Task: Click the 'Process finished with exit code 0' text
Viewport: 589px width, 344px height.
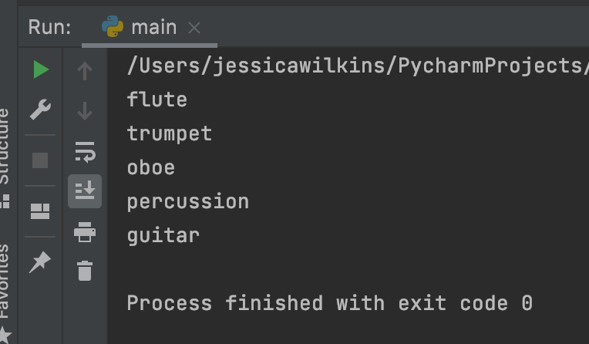Action: (x=329, y=303)
